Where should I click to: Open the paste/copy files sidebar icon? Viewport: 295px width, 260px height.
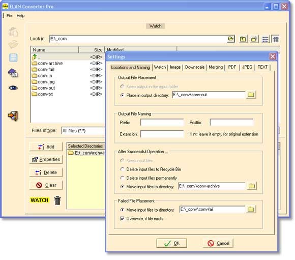(x=13, y=32)
